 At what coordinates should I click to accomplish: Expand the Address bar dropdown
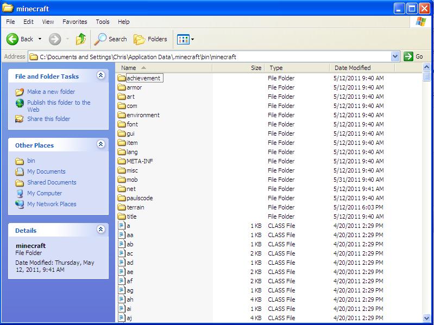395,56
